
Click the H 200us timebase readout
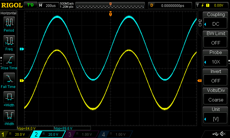pyautogui.click(x=48, y=5)
